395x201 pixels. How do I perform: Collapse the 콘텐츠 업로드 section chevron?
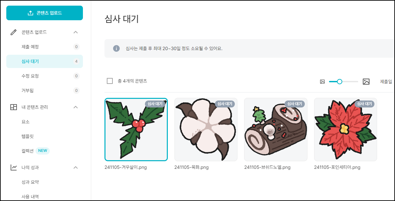pyautogui.click(x=75, y=32)
